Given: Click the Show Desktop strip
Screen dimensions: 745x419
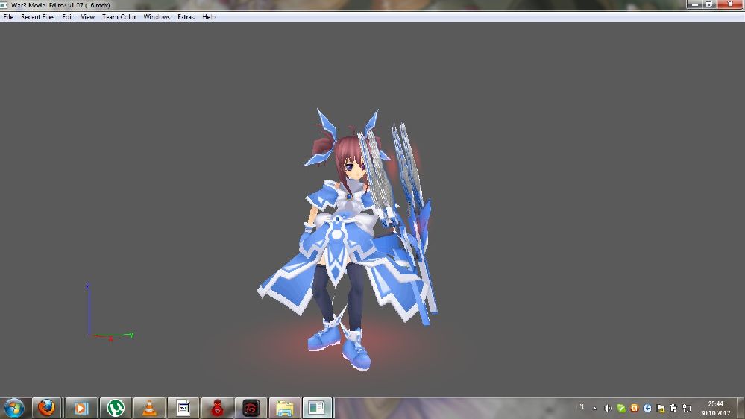Looking at the screenshot, I should [741, 408].
